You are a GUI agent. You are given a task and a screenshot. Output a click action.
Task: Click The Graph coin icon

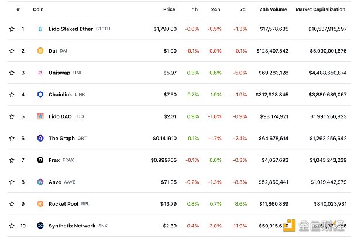coord(40,138)
